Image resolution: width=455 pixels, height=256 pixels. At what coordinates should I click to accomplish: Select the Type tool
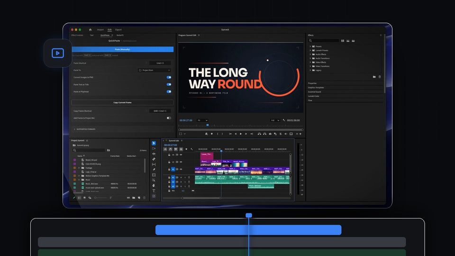[154, 191]
